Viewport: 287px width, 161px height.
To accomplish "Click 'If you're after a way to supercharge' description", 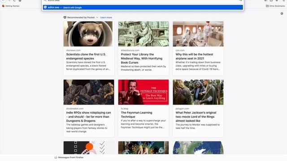I will pyautogui.click(x=143, y=124).
